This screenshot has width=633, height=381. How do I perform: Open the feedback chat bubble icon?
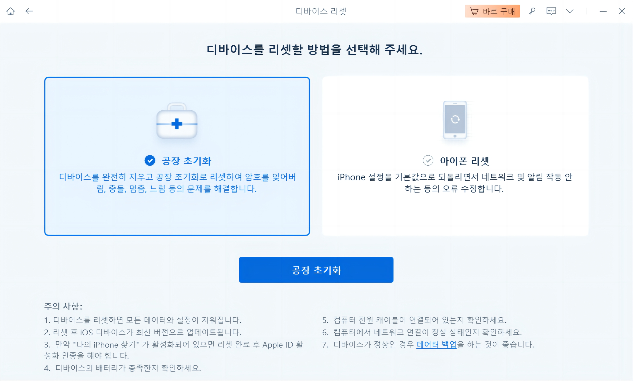[551, 11]
